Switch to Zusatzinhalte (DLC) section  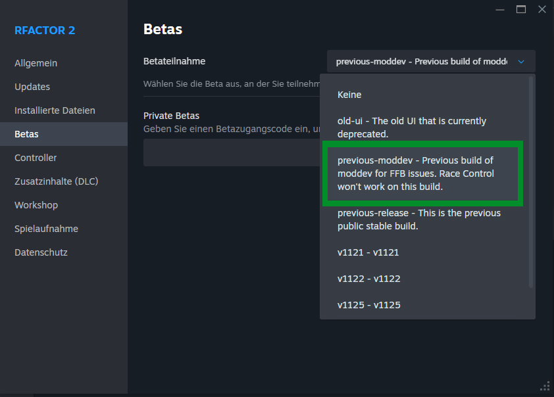pyautogui.click(x=56, y=181)
